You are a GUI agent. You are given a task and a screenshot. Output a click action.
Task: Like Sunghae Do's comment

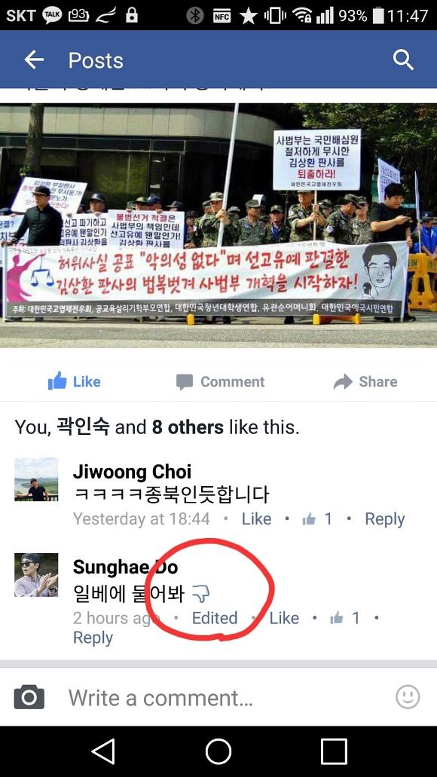[x=284, y=618]
